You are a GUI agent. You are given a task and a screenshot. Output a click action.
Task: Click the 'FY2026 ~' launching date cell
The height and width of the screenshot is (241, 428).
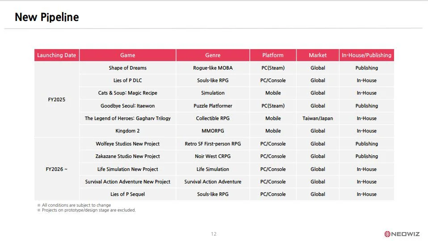click(56, 169)
